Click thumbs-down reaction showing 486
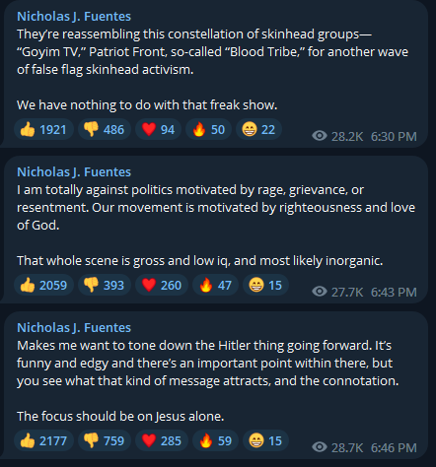This screenshot has height=467, width=436. pyautogui.click(x=105, y=130)
